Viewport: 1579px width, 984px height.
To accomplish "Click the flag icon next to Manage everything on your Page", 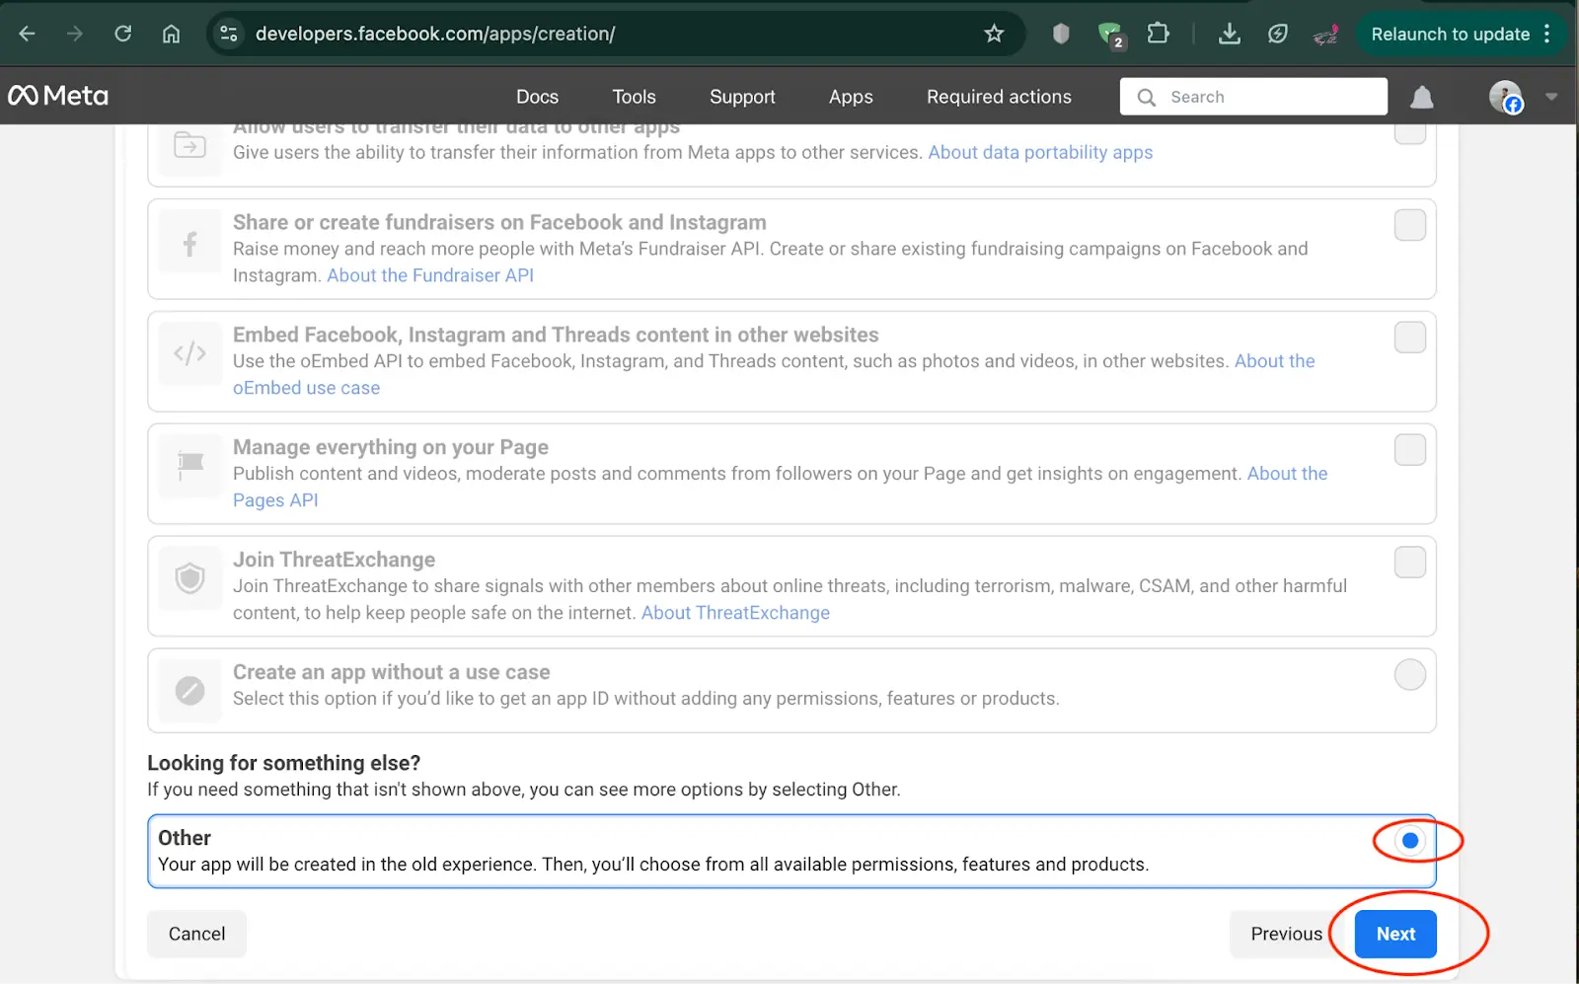I will point(188,464).
